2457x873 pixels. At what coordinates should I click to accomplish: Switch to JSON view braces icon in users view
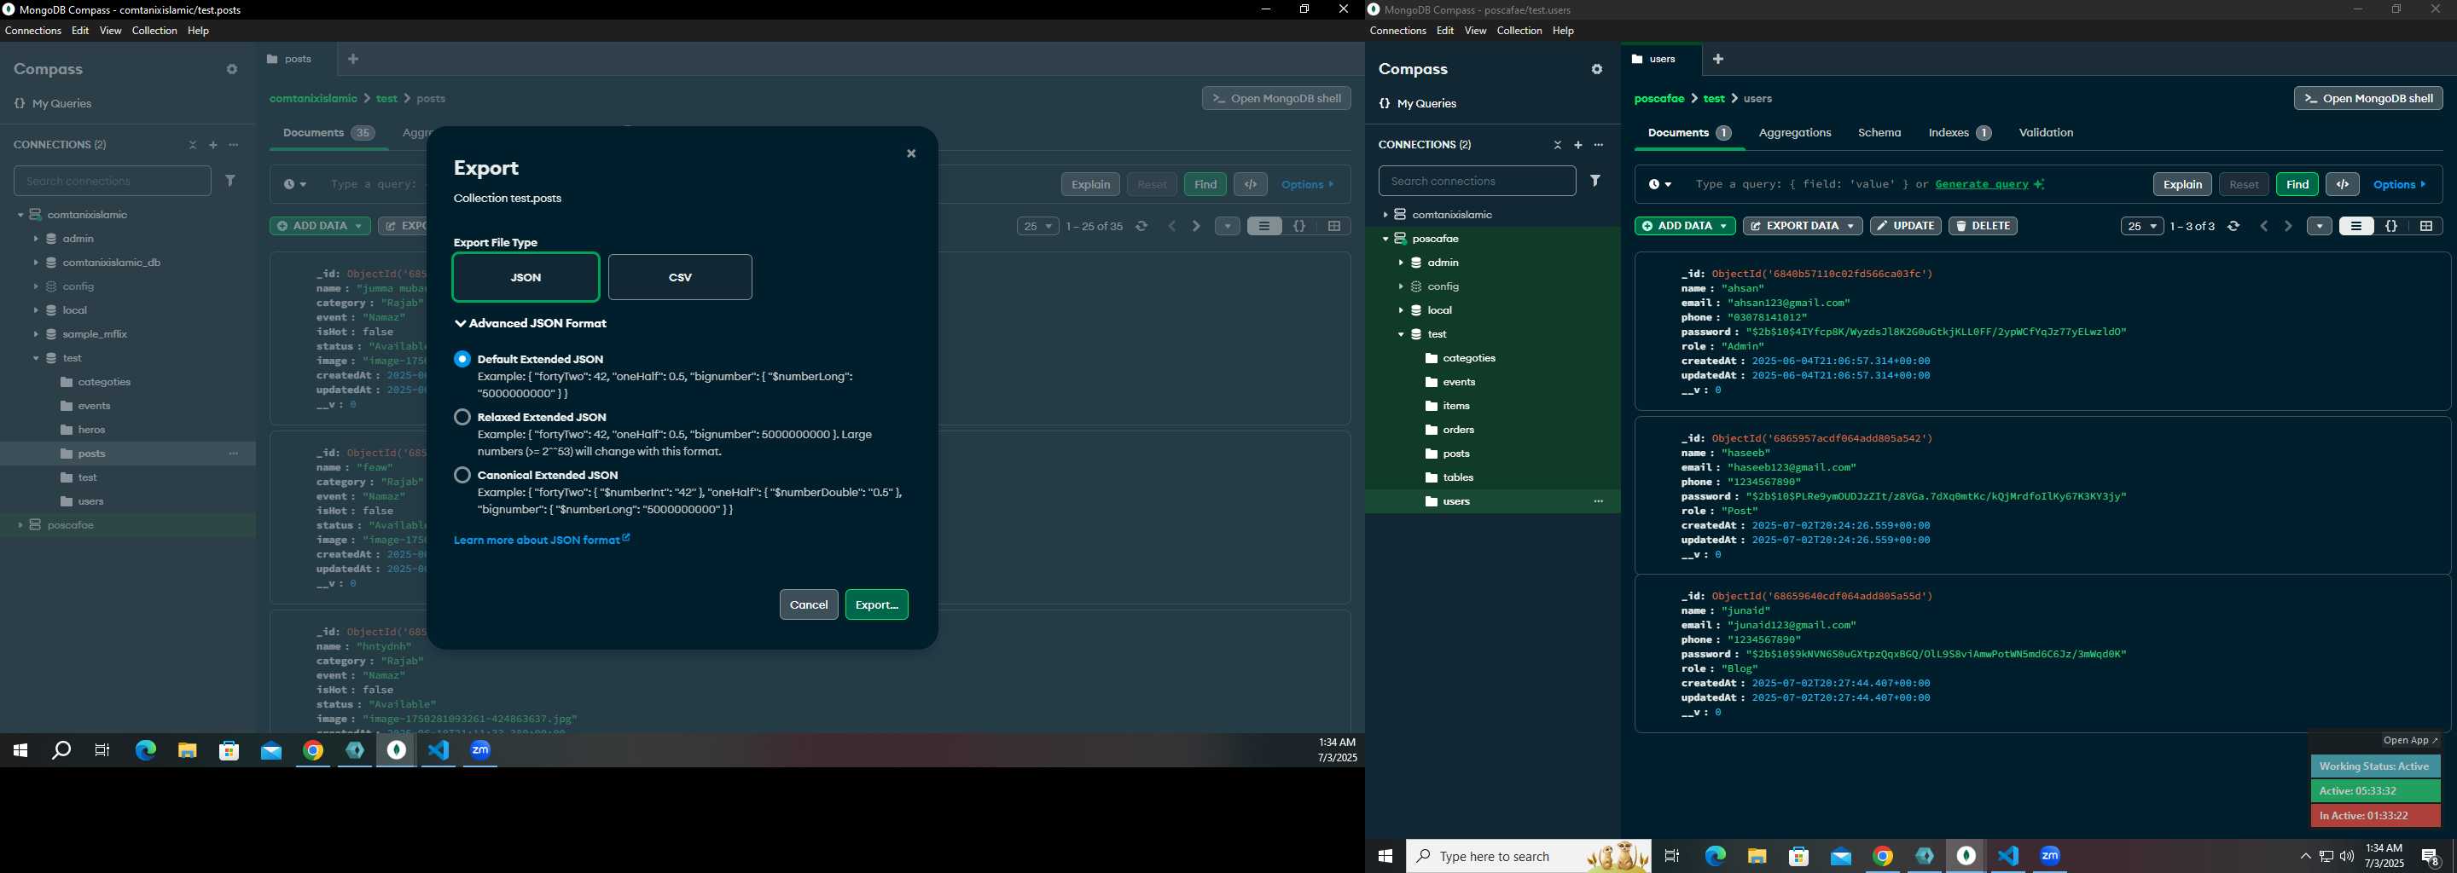click(2391, 227)
